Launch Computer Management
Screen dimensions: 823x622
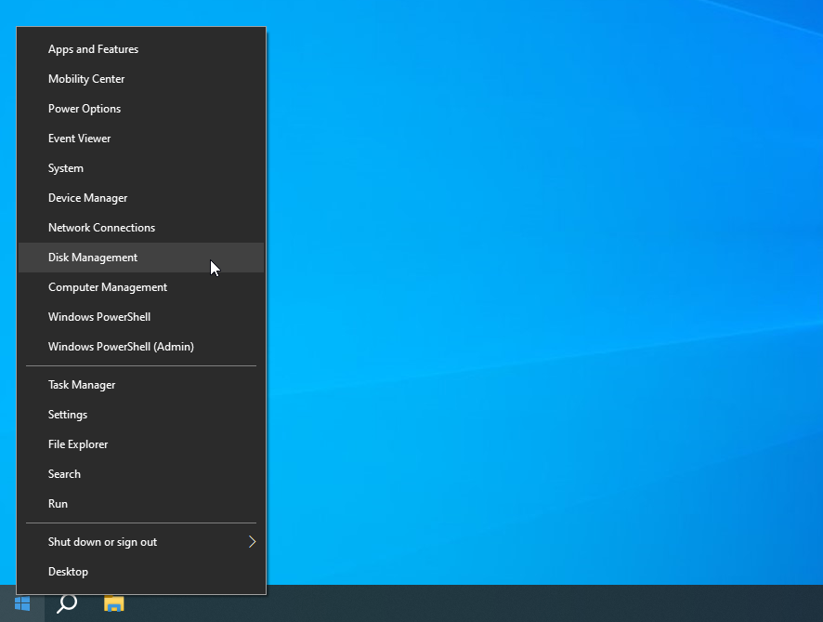141,287
